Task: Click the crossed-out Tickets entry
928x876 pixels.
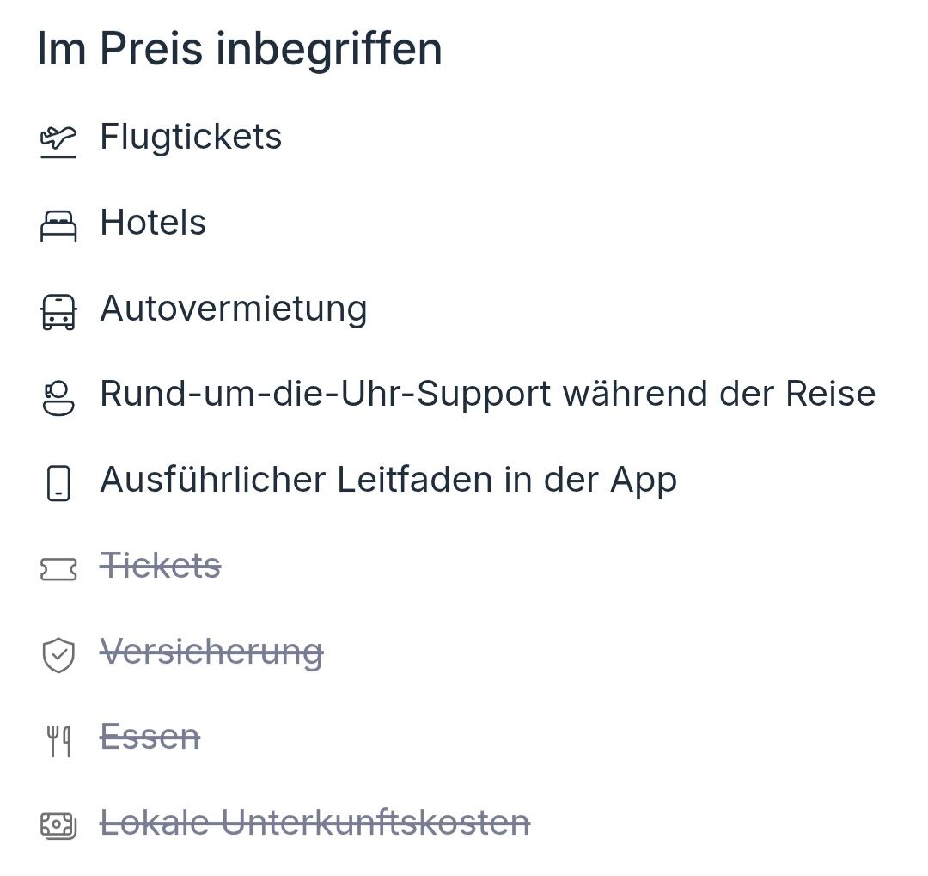Action: [161, 566]
